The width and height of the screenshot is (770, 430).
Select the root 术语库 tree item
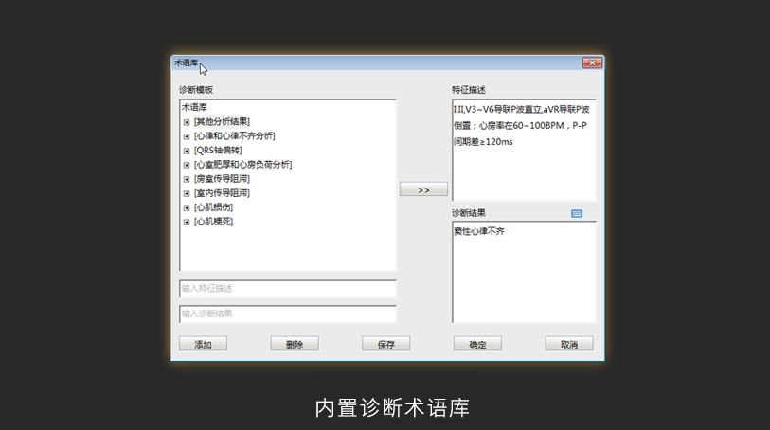[x=194, y=107]
